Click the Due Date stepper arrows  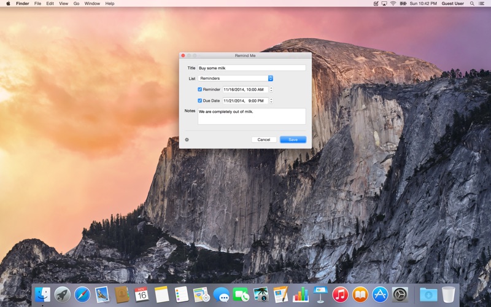[x=271, y=101]
